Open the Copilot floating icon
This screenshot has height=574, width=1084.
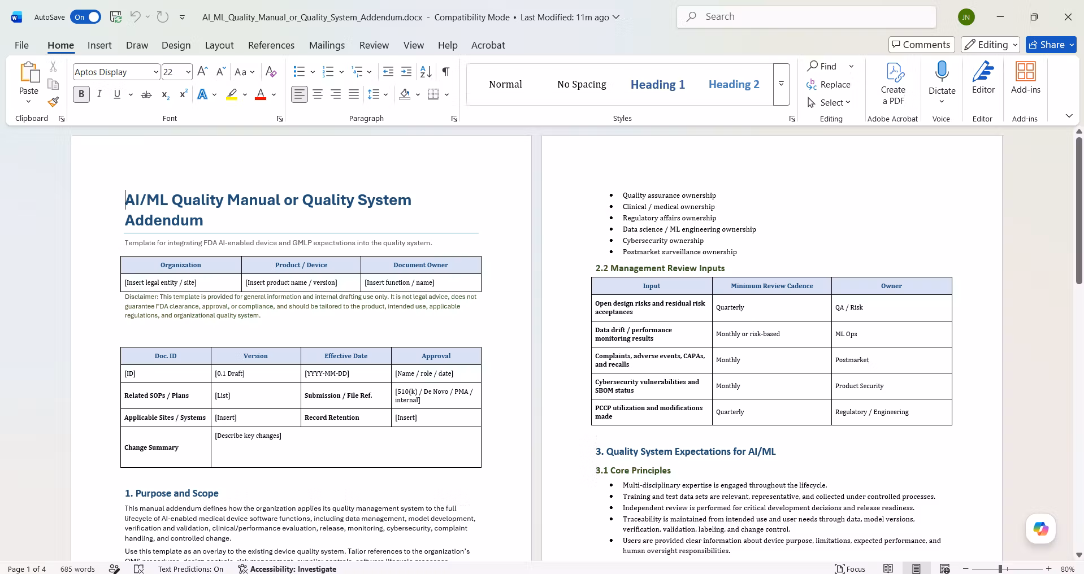1040,529
